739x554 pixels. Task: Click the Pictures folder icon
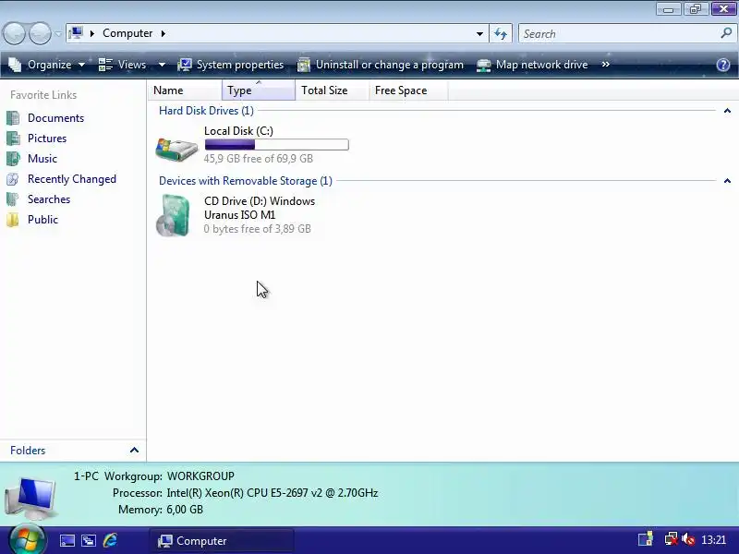coord(13,138)
